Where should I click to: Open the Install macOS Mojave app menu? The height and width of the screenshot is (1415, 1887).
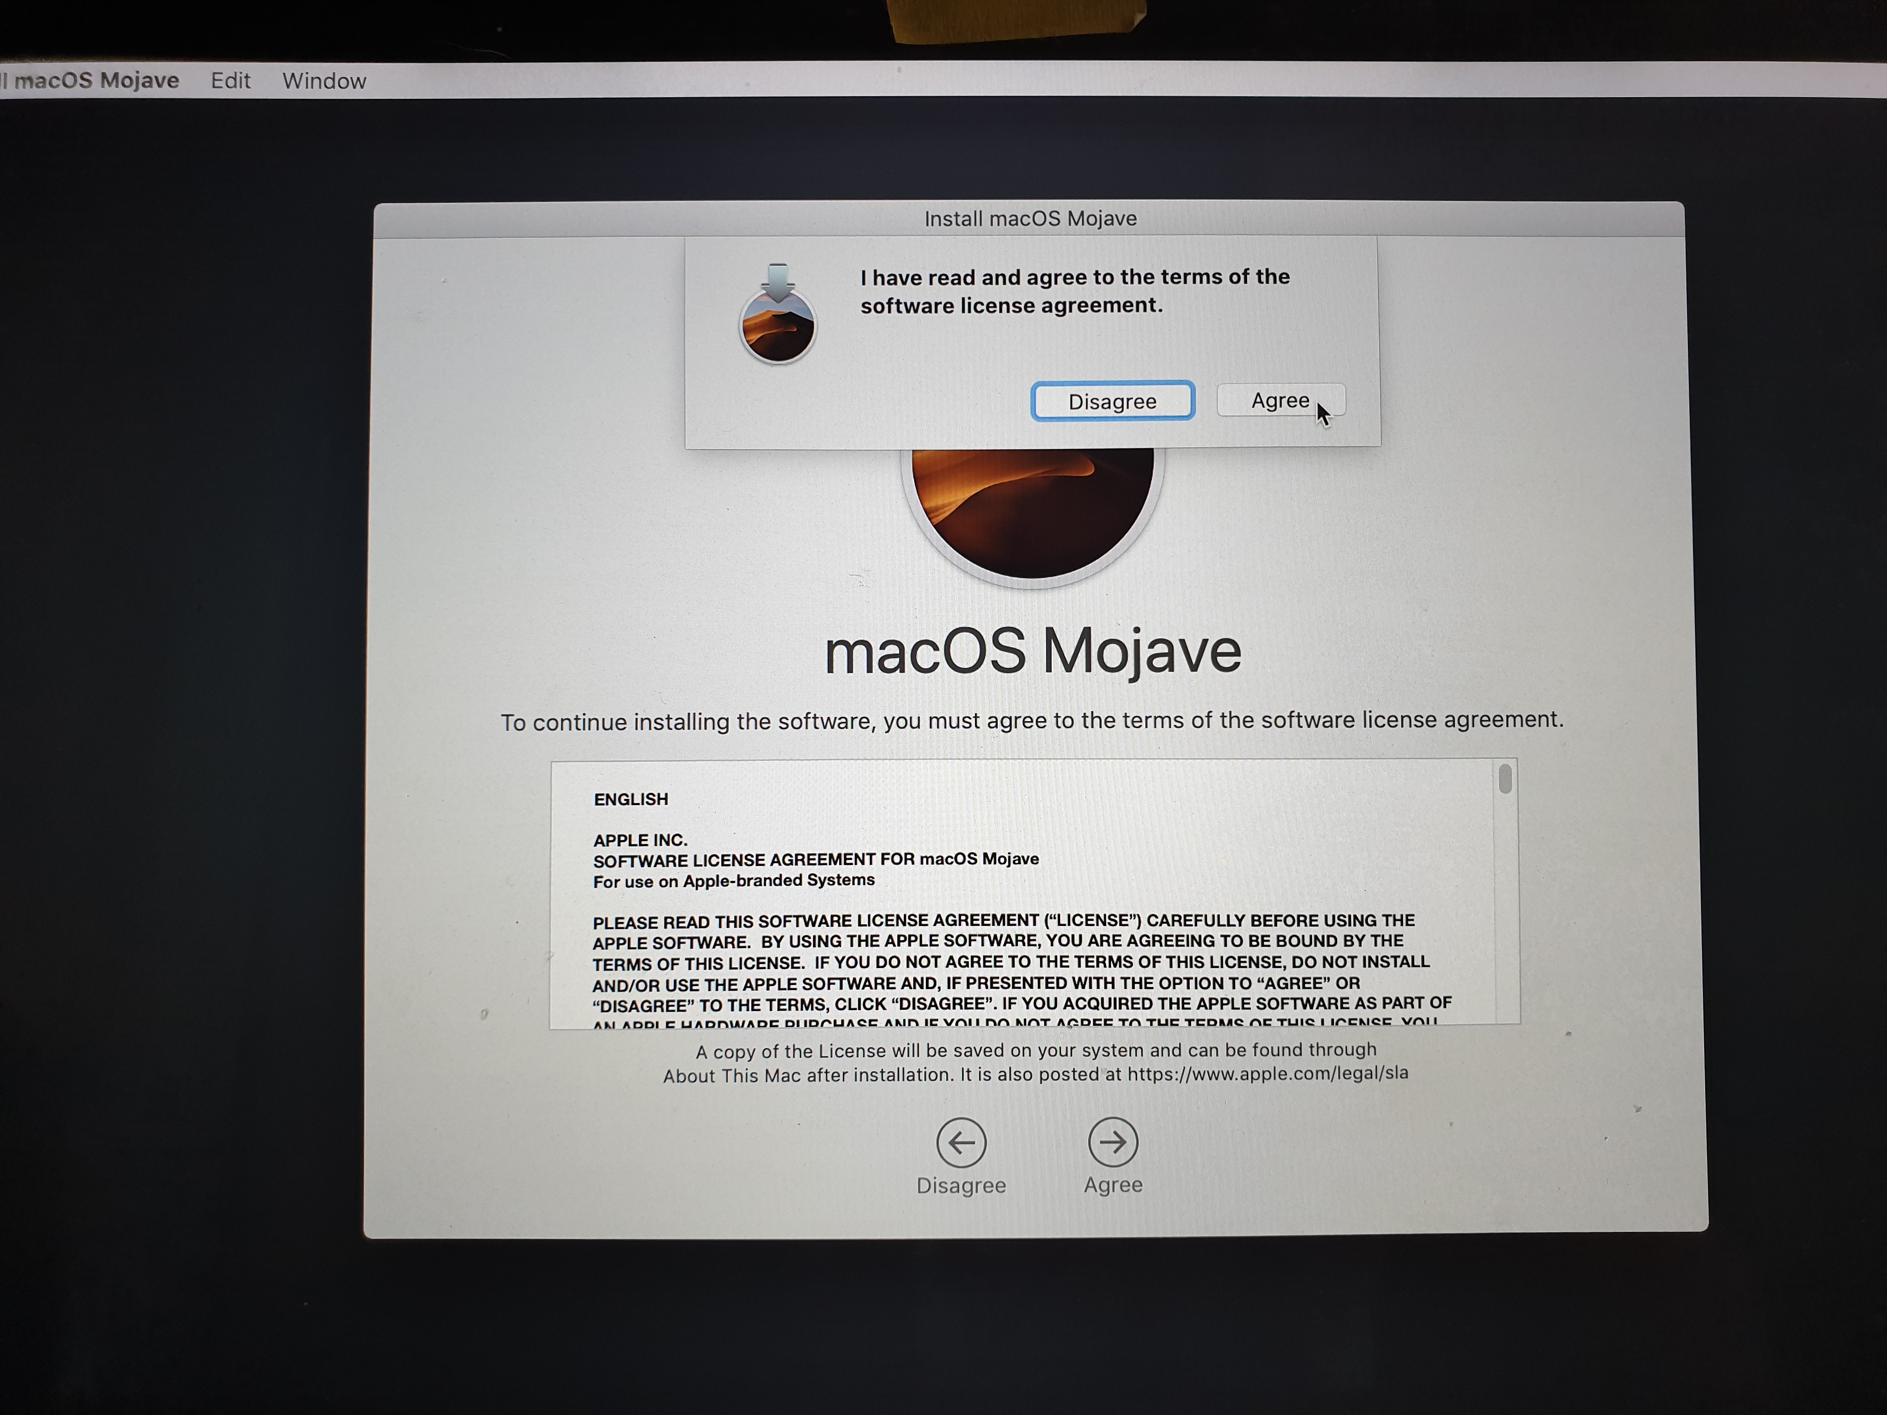pos(89,80)
